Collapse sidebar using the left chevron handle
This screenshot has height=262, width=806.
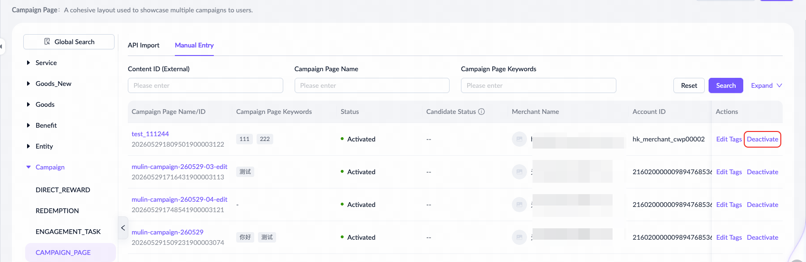pos(123,228)
